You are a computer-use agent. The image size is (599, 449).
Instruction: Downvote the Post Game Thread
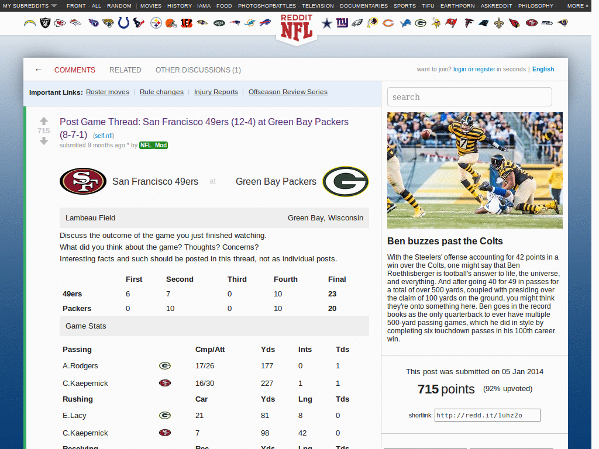click(x=44, y=141)
